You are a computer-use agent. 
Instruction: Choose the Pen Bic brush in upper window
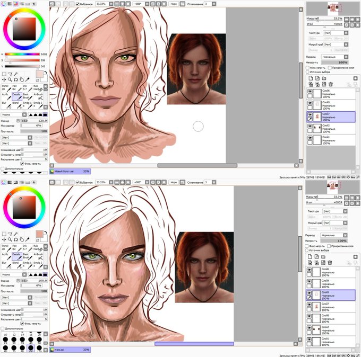[x=17, y=88]
